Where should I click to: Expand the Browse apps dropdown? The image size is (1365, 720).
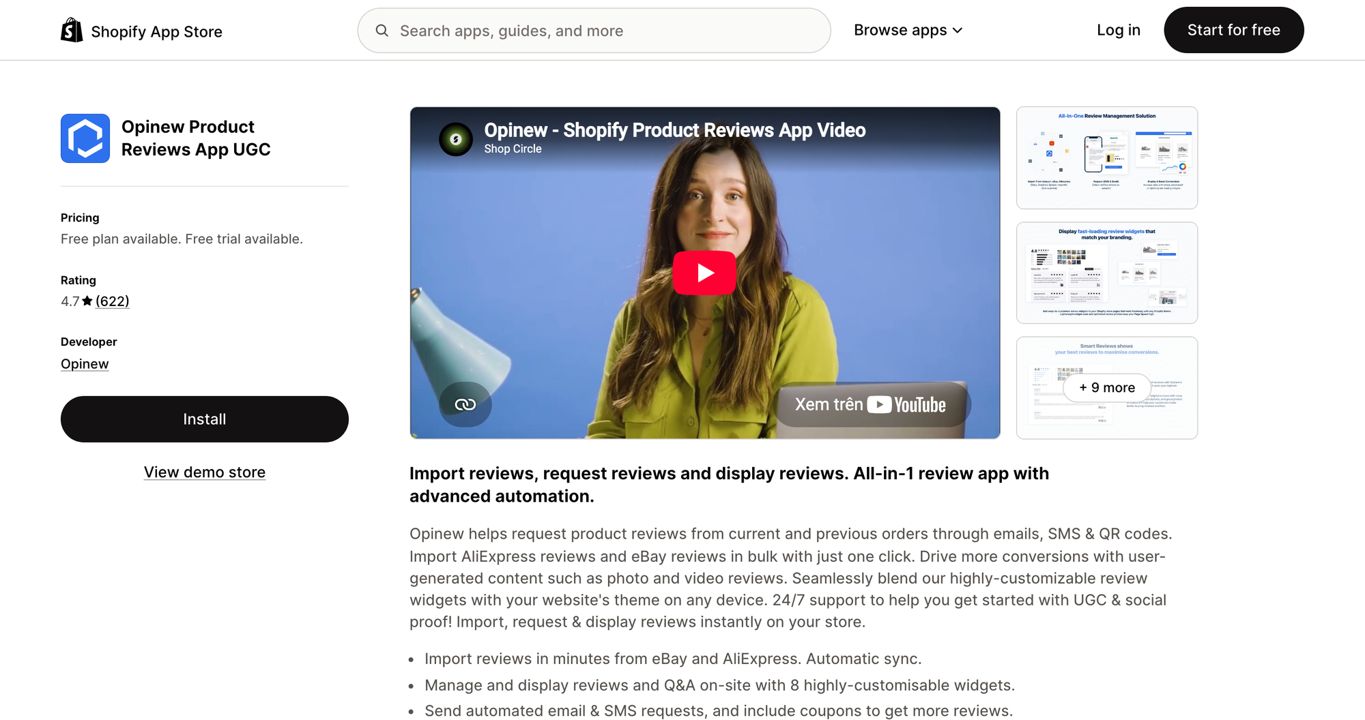click(x=908, y=30)
